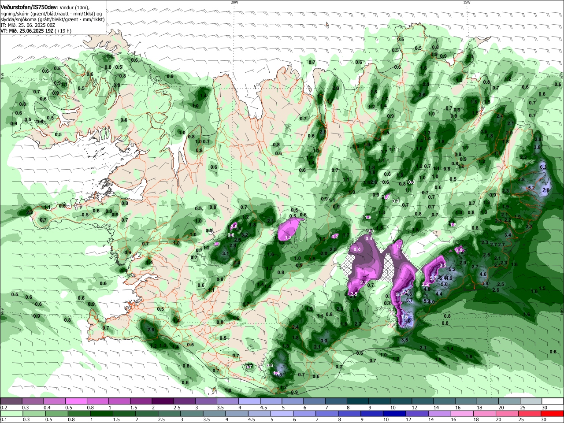The height and width of the screenshot is (423, 564).
Task: Click the initial time line 'IT: Mið. 25. 06. 2025 00Z'
Action: pyautogui.click(x=28, y=25)
